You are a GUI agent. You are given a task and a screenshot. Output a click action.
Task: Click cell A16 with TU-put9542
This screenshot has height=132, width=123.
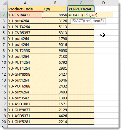[x=25, y=98]
